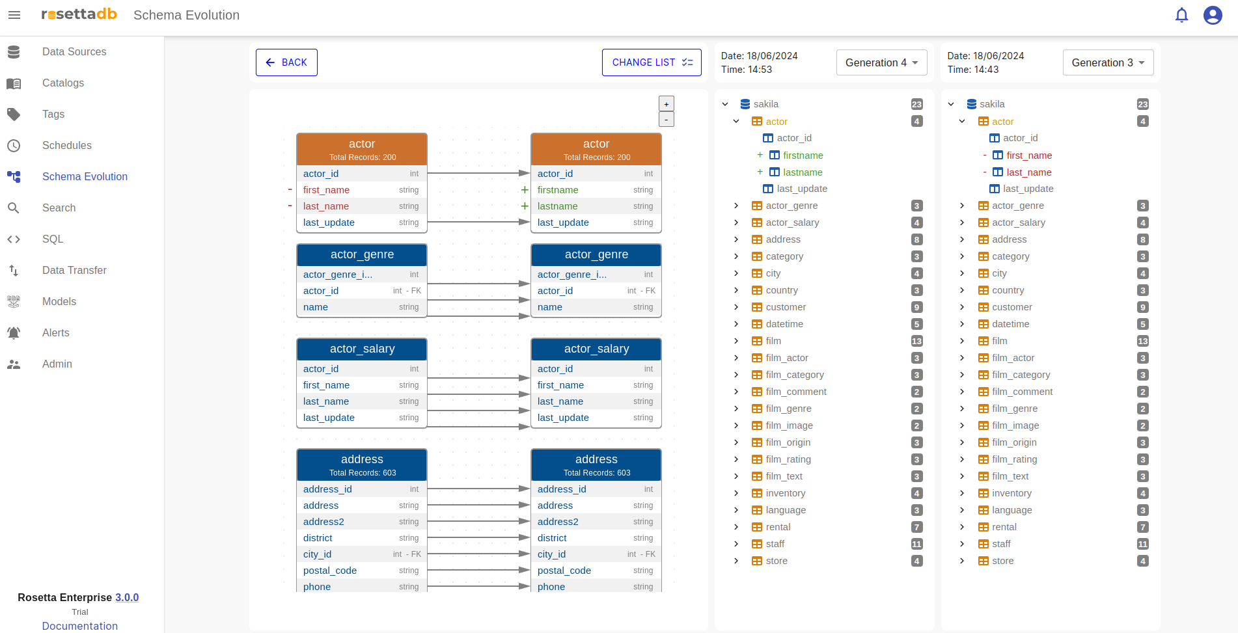This screenshot has height=633, width=1238.
Task: Open the Generation 4 dropdown
Action: [x=881, y=62]
